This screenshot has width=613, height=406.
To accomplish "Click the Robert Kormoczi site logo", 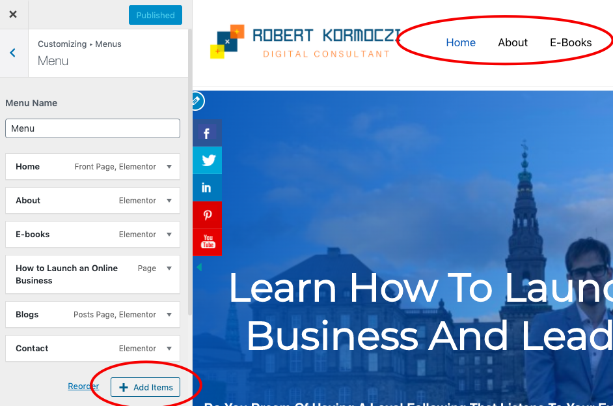I will coord(306,42).
